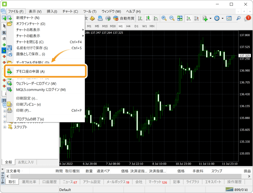Image resolution: width=253 pixels, height=193 pixels.
Task: Switch to the ニュース terminal tab
Action: pyautogui.click(x=70, y=182)
